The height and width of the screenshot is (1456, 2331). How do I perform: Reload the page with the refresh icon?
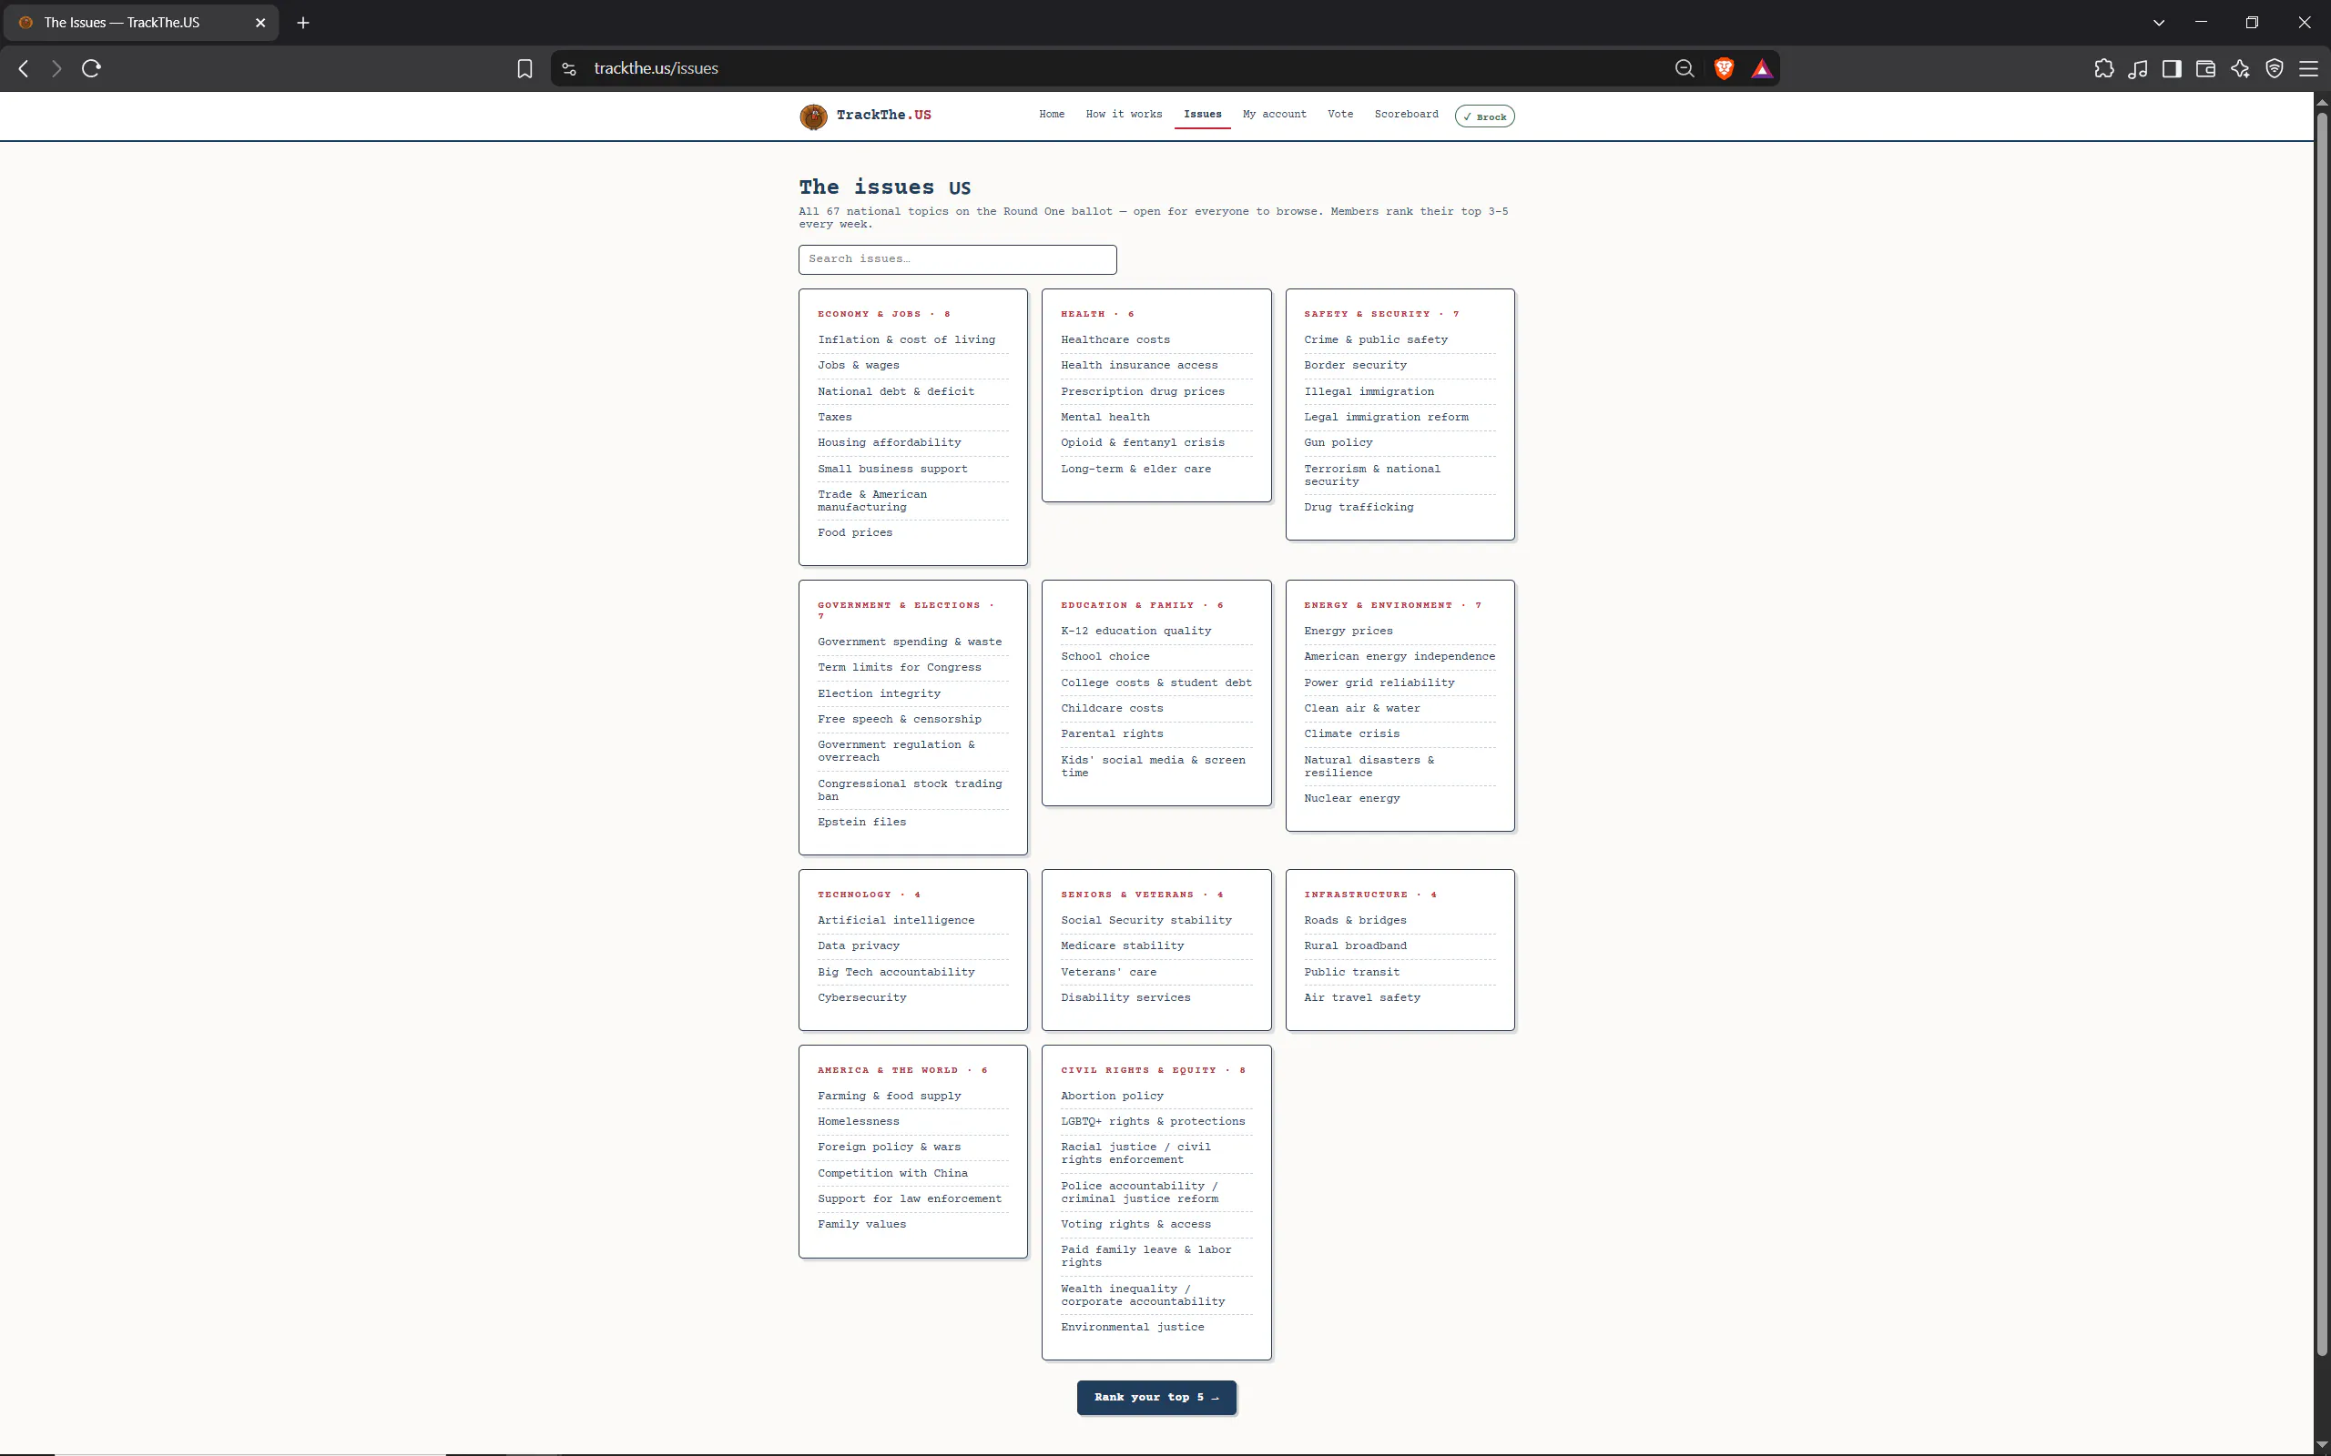[x=91, y=68]
